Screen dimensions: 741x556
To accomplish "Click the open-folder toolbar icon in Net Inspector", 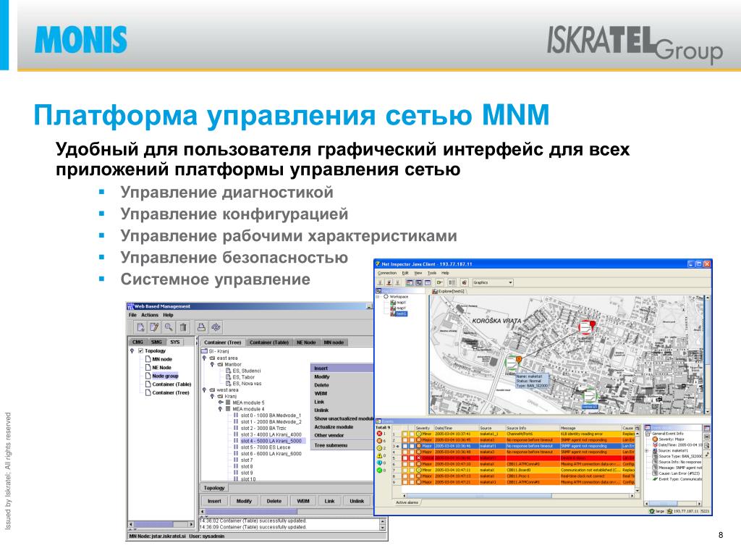I will pos(440,282).
